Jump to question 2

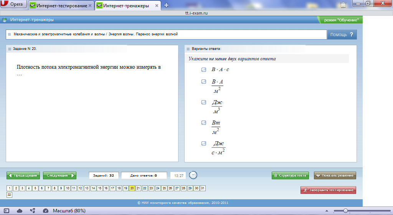pyautogui.click(x=16, y=188)
